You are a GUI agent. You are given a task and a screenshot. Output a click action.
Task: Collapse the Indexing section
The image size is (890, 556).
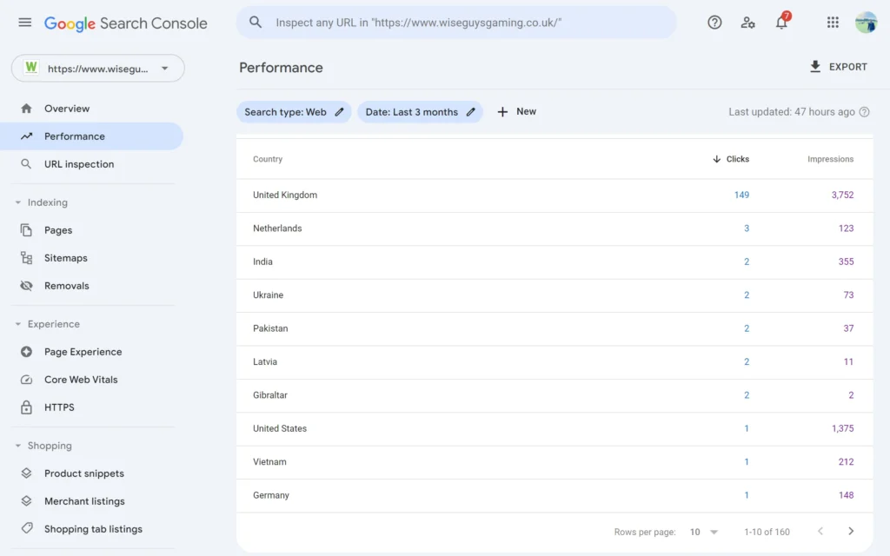coord(18,202)
